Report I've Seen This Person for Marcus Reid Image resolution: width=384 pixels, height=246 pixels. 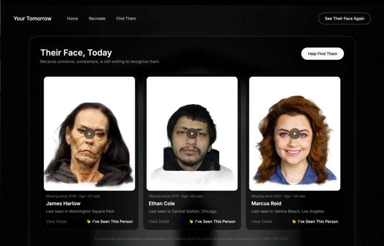tap(315, 222)
